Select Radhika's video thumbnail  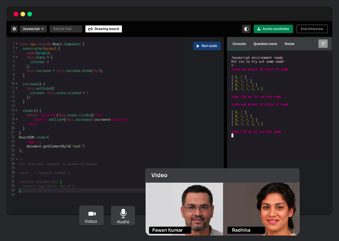(x=261, y=209)
